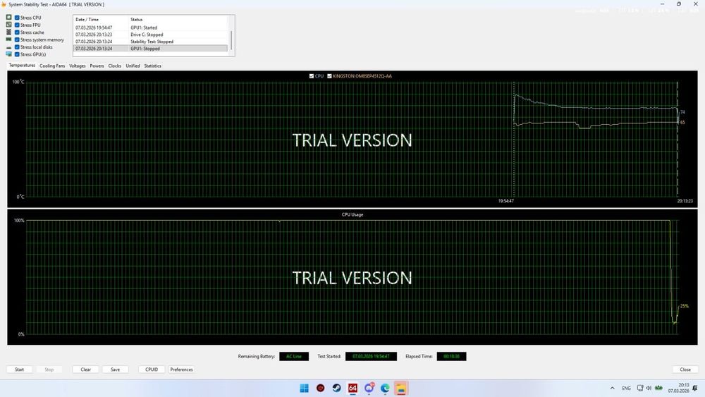
Task: Hide the CPU temperature line in the graph legend
Action: [x=312, y=76]
